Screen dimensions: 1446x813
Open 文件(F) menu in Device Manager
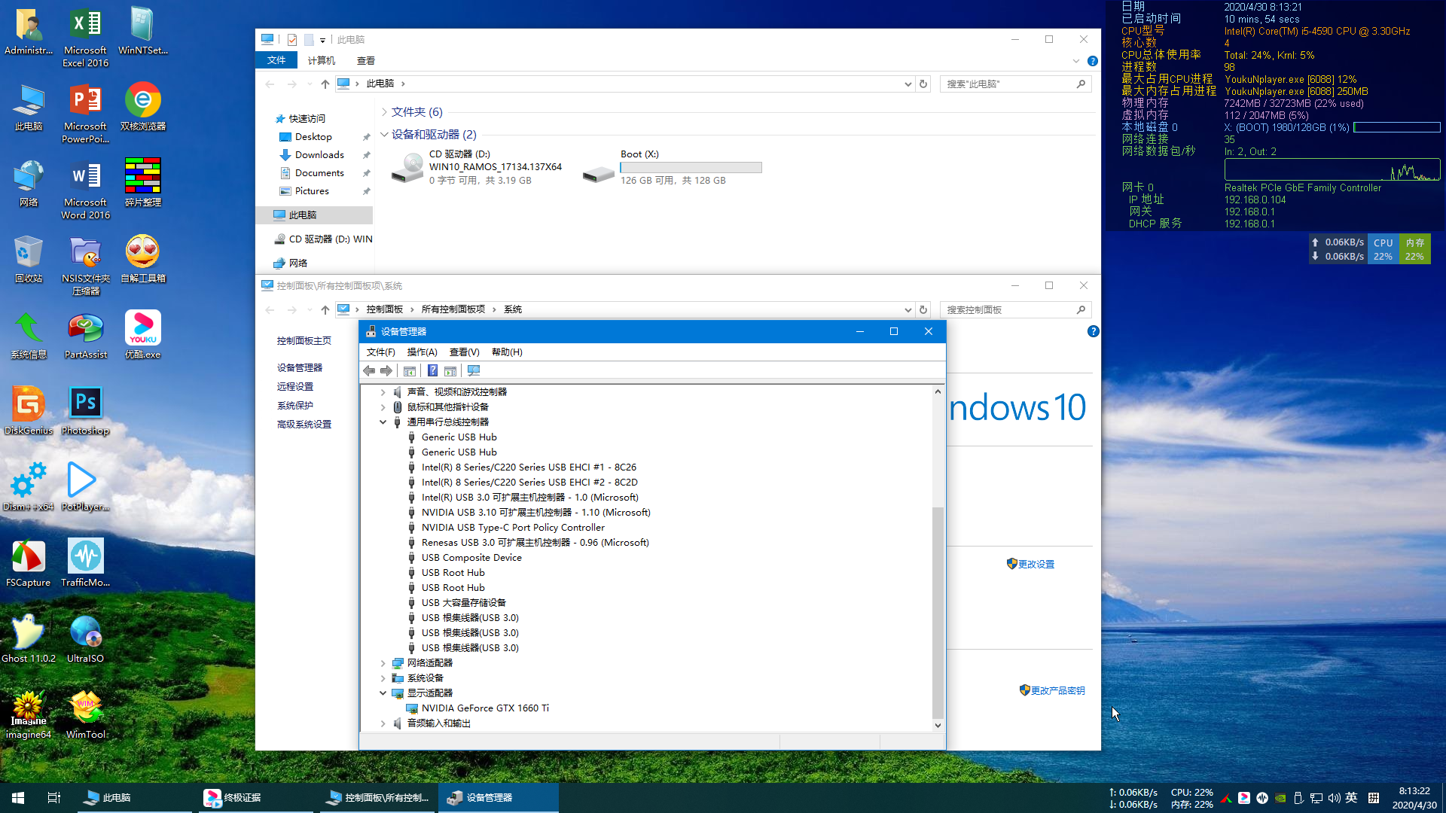380,352
